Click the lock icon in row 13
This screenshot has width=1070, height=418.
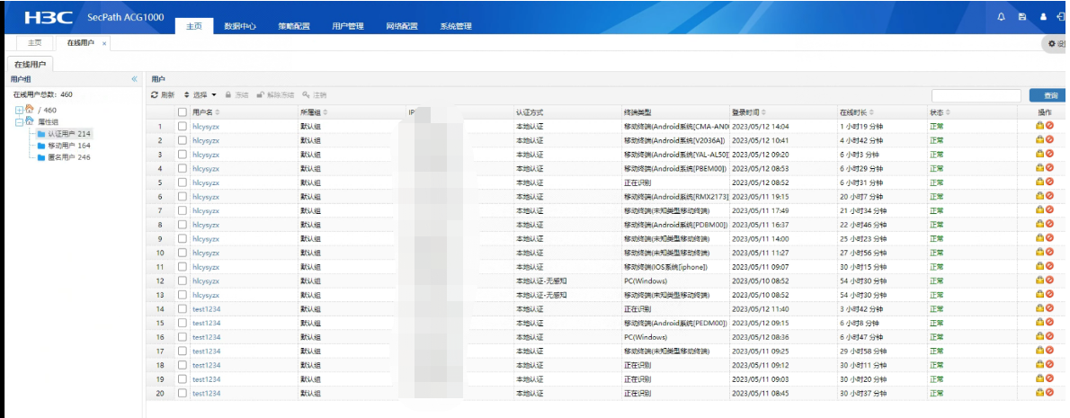1040,293
